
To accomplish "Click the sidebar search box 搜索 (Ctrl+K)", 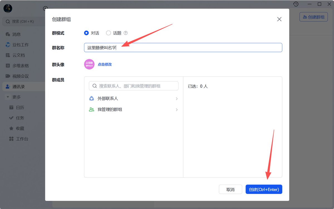I will [x=24, y=21].
